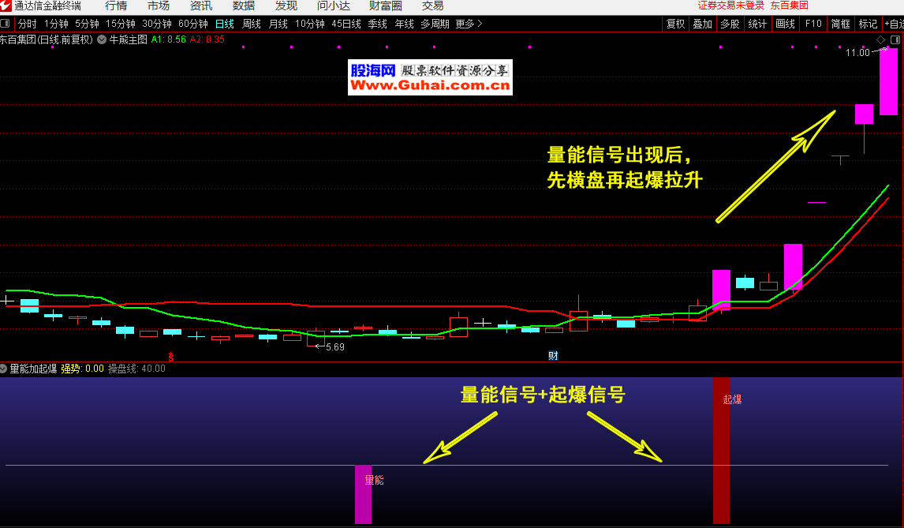Open the 行情 menu

[116, 6]
